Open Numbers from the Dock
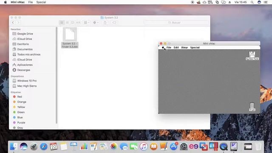Viewport: 272px width, 153px height. pyautogui.click(x=84, y=147)
